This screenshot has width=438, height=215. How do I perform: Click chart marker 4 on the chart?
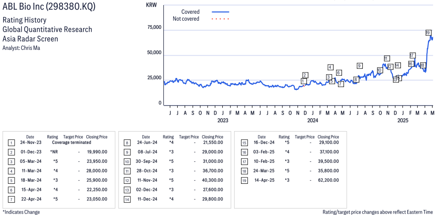pos(331,67)
